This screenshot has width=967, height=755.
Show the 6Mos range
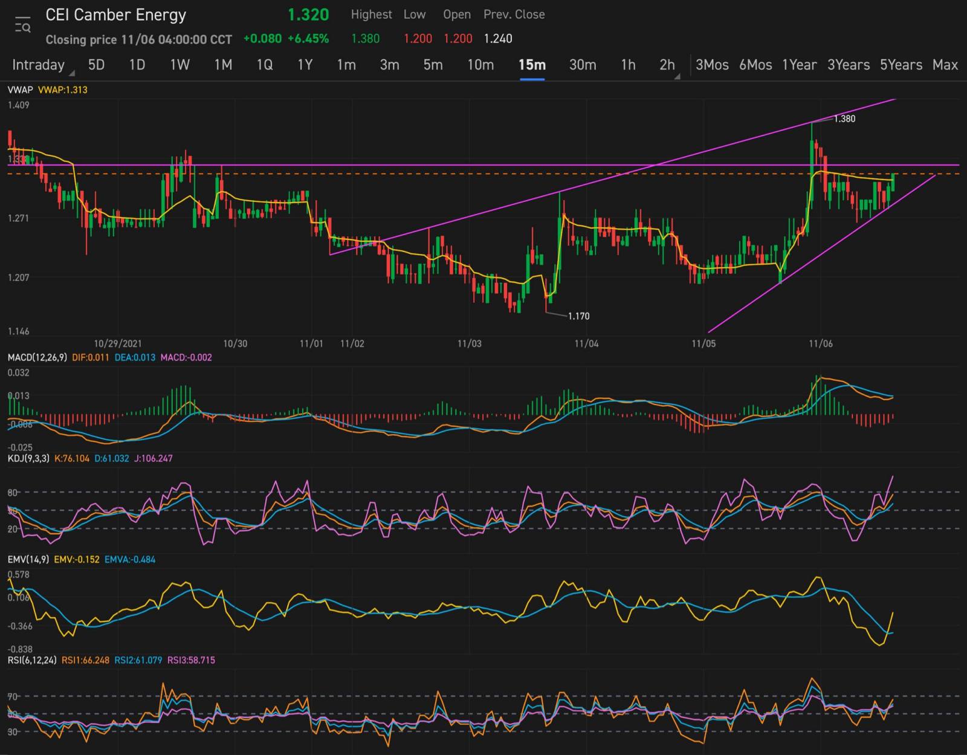(755, 65)
